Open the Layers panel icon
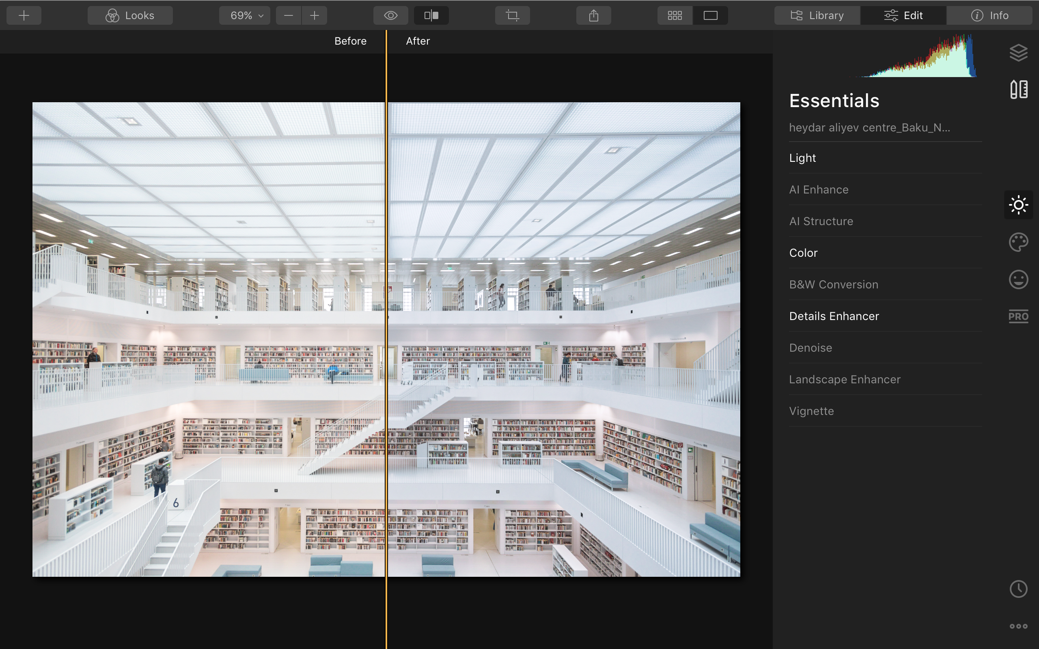1039x649 pixels. pyautogui.click(x=1018, y=53)
